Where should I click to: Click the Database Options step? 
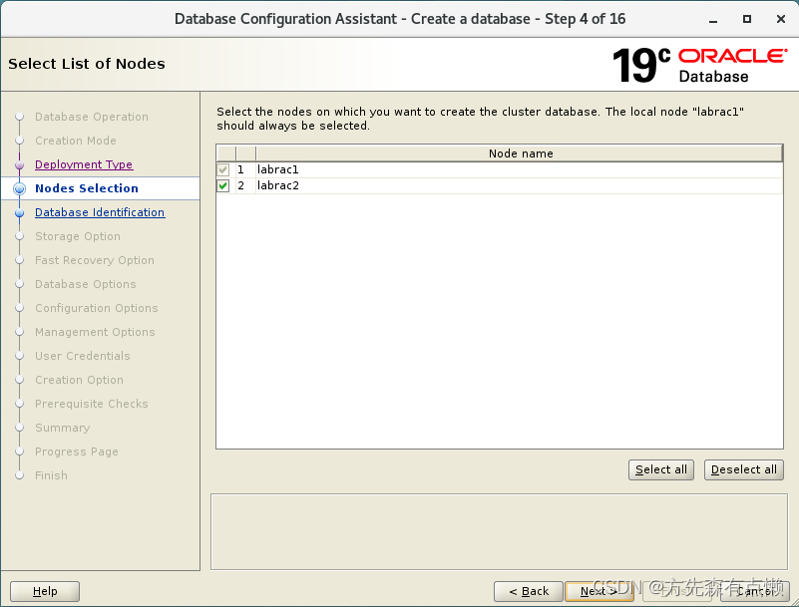[86, 284]
